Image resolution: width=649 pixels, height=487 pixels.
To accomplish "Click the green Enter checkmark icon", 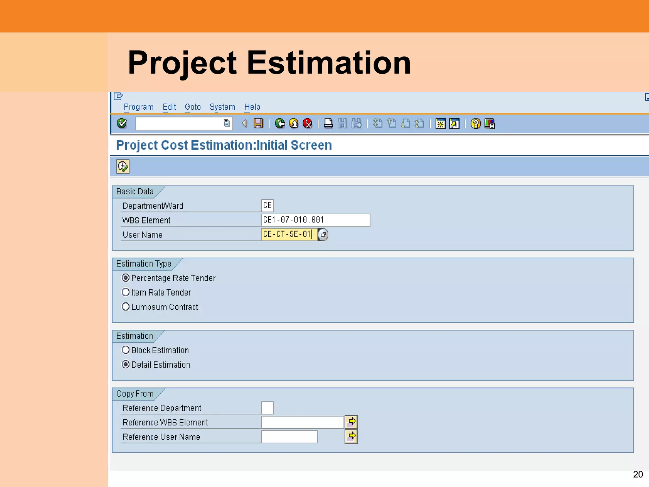I will click(122, 123).
